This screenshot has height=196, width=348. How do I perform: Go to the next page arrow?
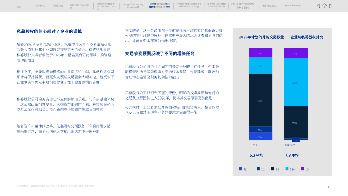click(x=331, y=6)
